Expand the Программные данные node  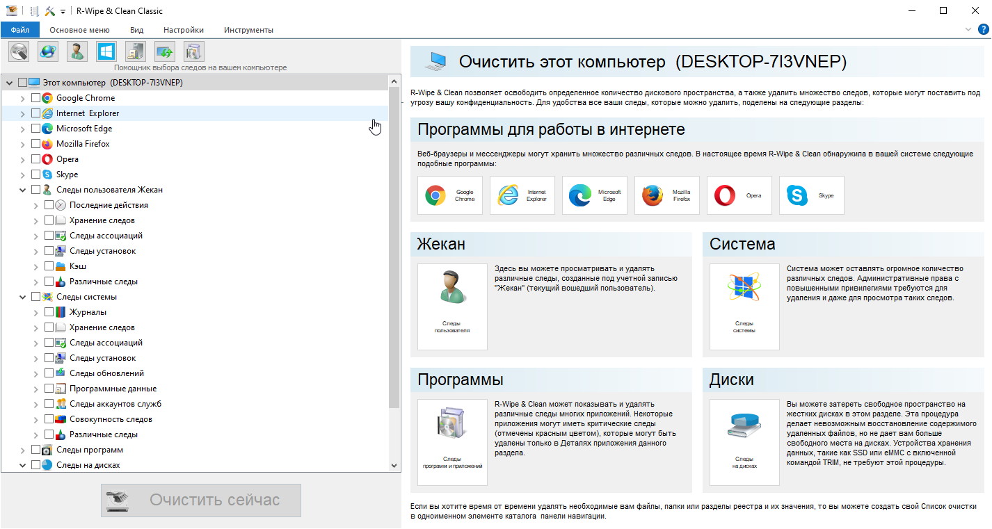(x=36, y=389)
